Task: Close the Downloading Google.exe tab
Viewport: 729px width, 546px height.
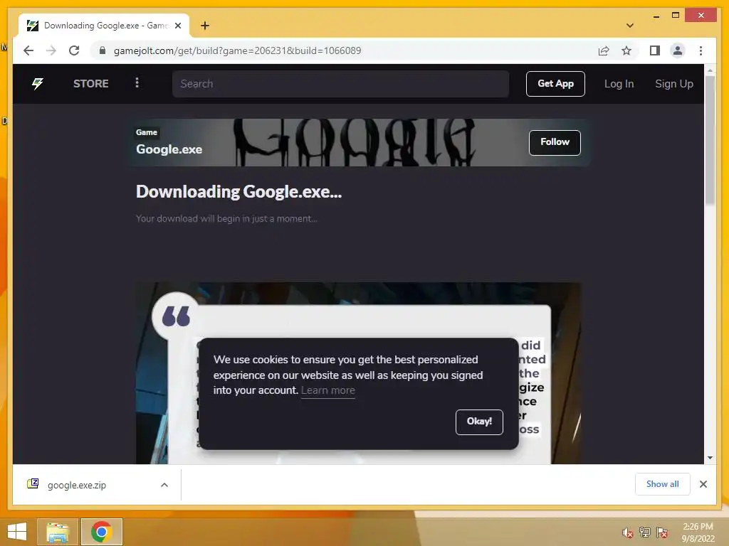Action: pos(177,26)
